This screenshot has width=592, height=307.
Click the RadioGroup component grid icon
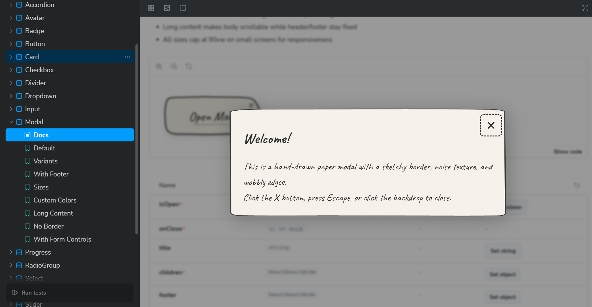click(19, 265)
